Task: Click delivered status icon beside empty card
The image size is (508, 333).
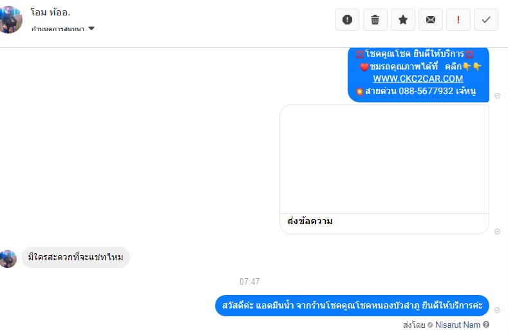Action: 497,231
